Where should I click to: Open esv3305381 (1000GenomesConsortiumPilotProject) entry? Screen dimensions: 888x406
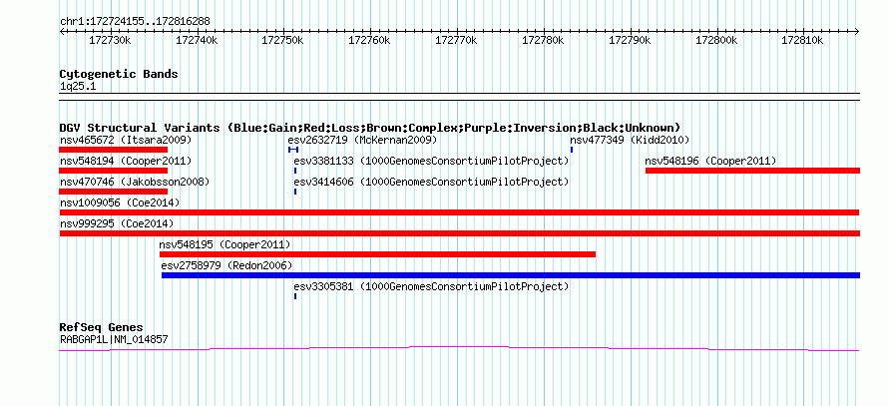point(431,286)
